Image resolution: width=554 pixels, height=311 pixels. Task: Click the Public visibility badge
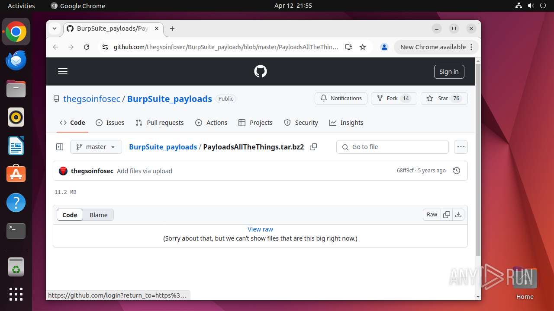226,99
